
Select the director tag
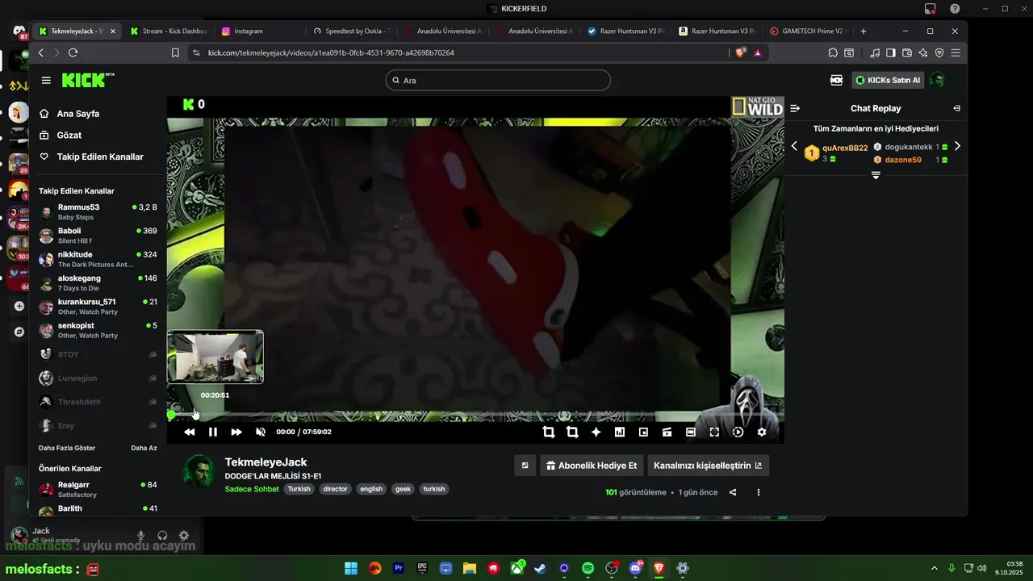[x=335, y=489]
